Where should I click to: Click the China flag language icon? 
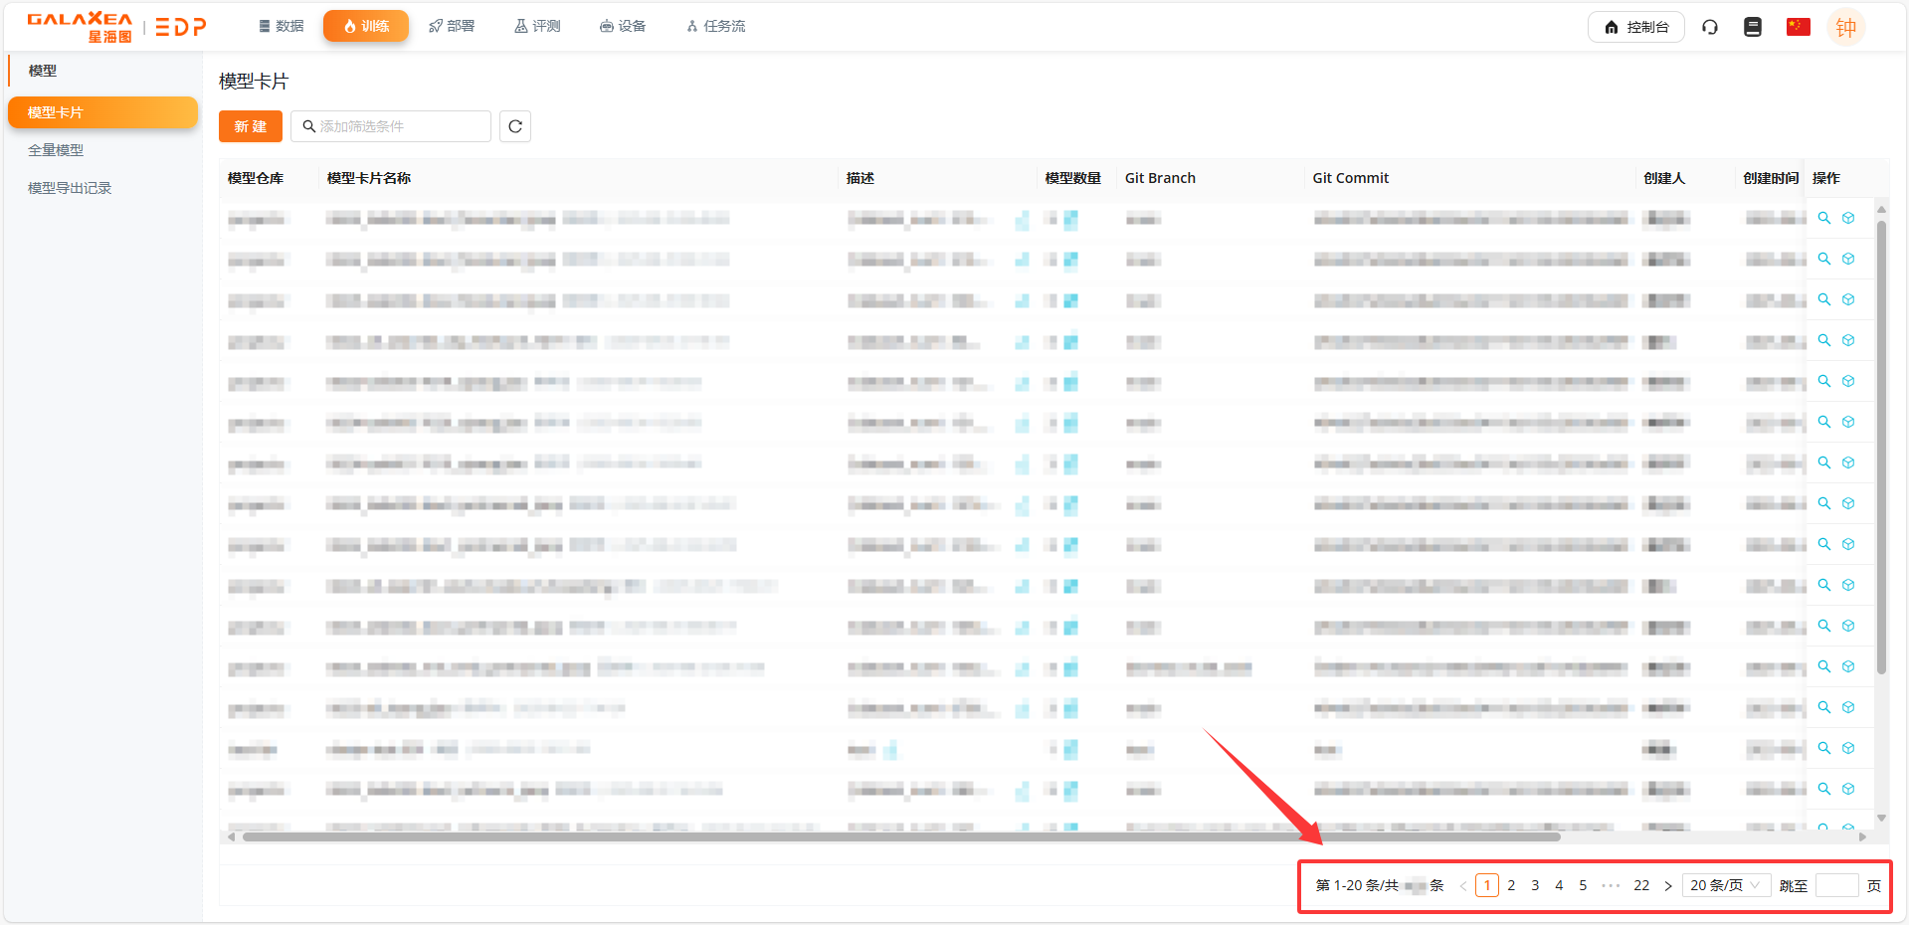(1798, 27)
